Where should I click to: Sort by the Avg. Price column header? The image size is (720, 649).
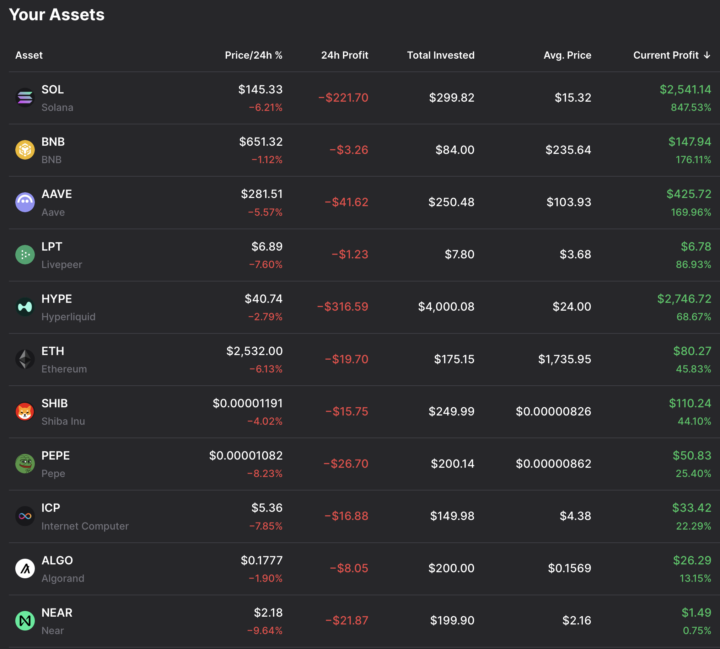(567, 55)
